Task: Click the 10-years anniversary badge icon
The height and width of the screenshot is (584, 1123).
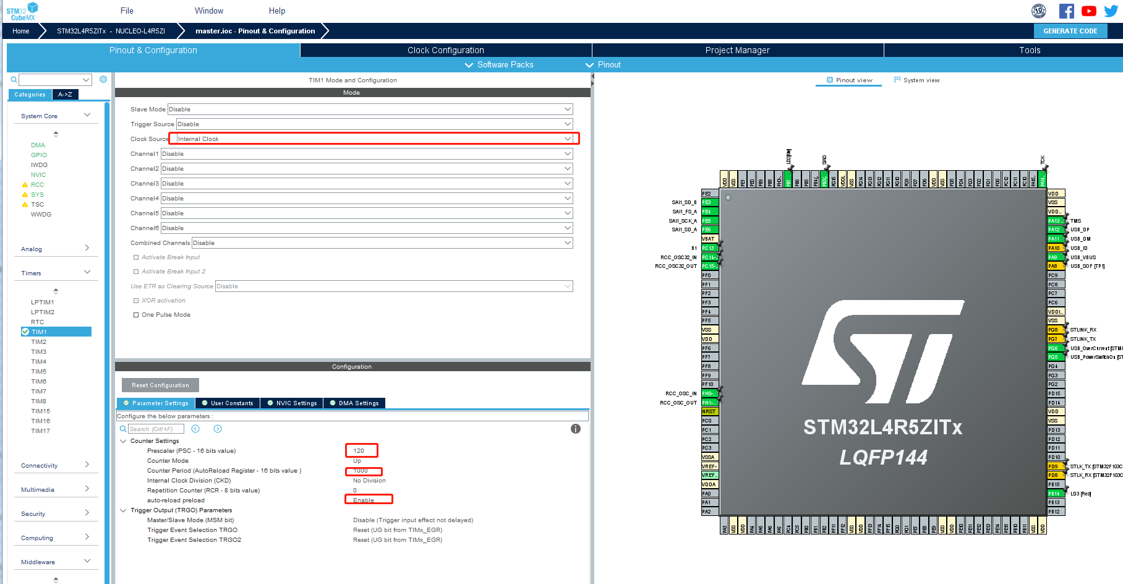Action: [x=1039, y=11]
